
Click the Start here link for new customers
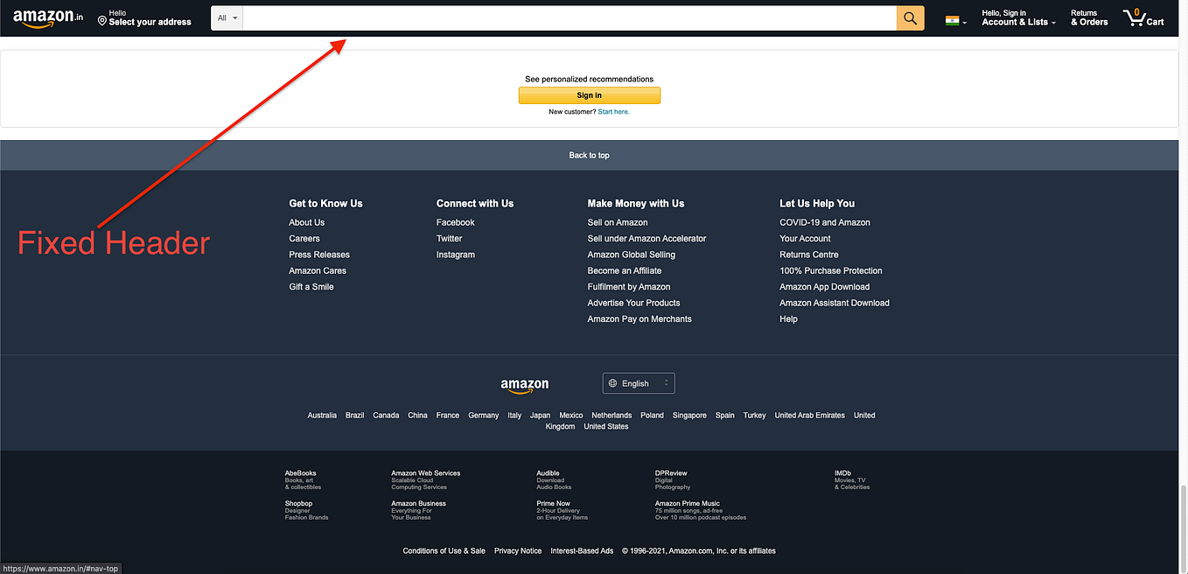613,111
